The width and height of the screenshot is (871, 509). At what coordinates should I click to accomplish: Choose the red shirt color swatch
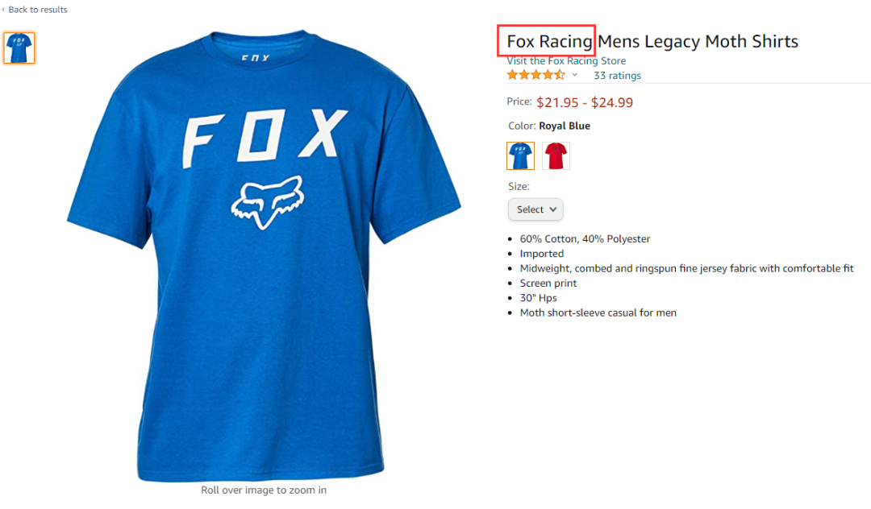(556, 155)
